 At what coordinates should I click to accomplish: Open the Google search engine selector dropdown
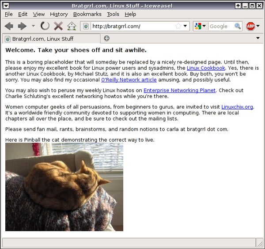click(x=200, y=26)
